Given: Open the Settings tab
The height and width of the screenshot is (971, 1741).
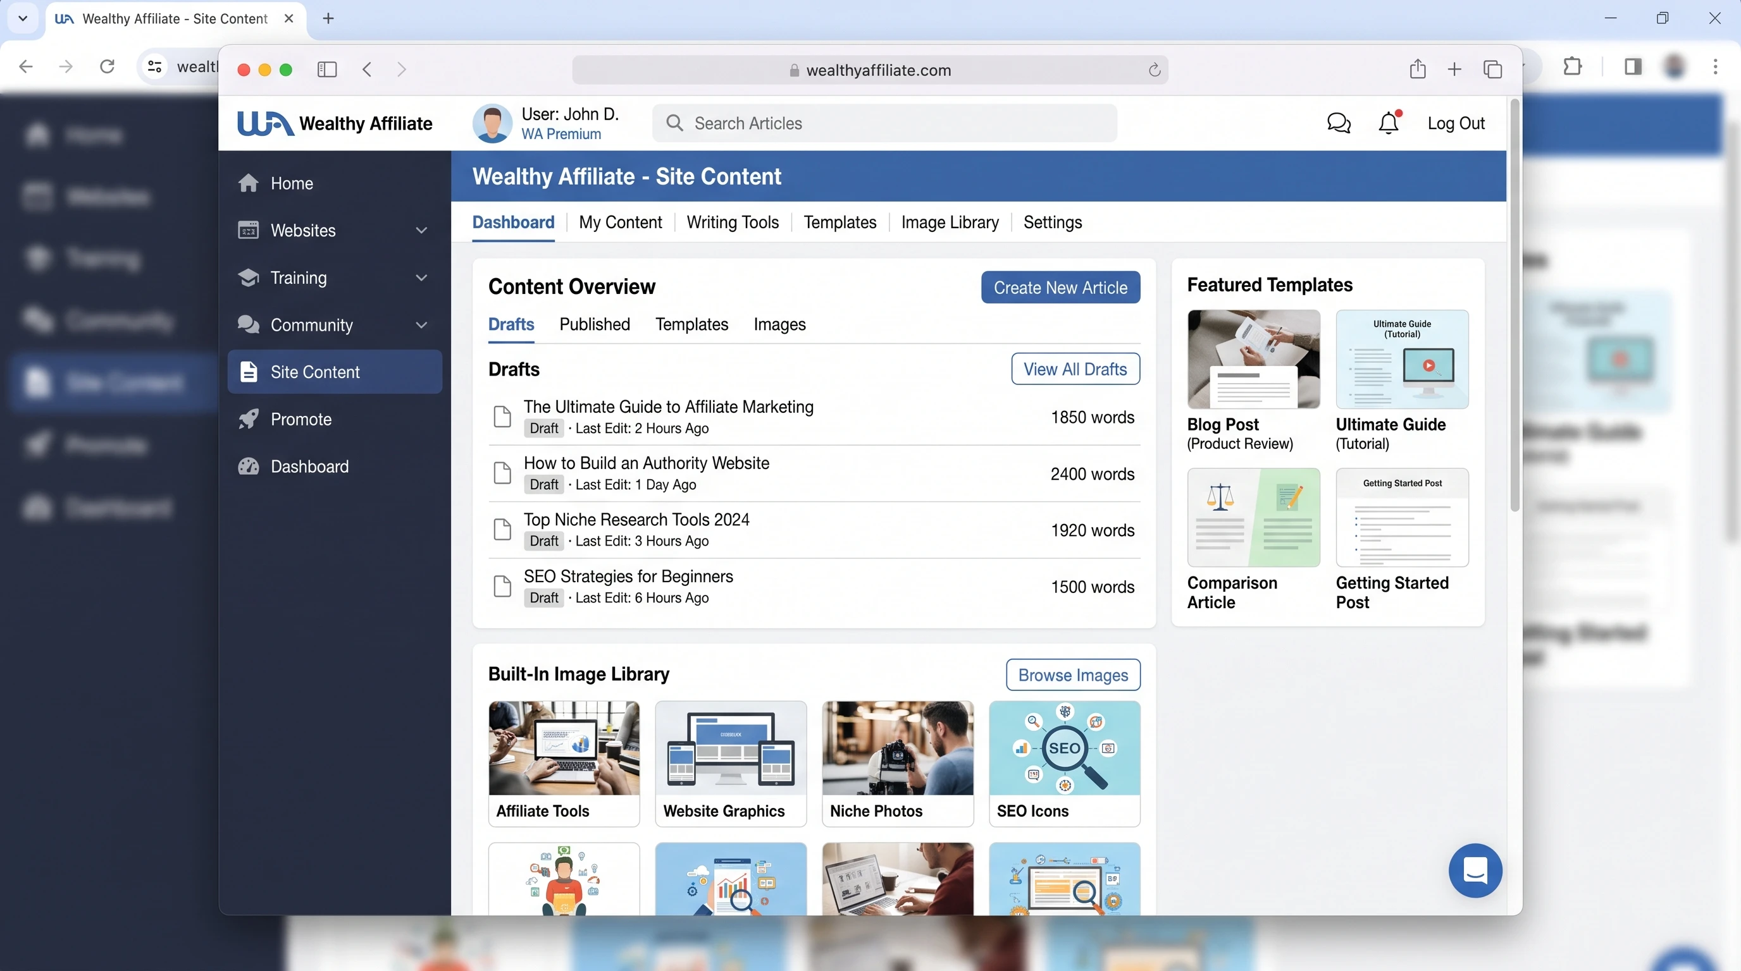Looking at the screenshot, I should click(1052, 222).
